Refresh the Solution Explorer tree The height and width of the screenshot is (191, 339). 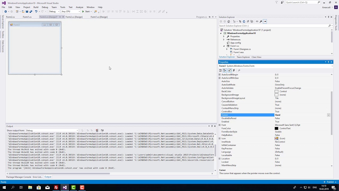point(244,21)
